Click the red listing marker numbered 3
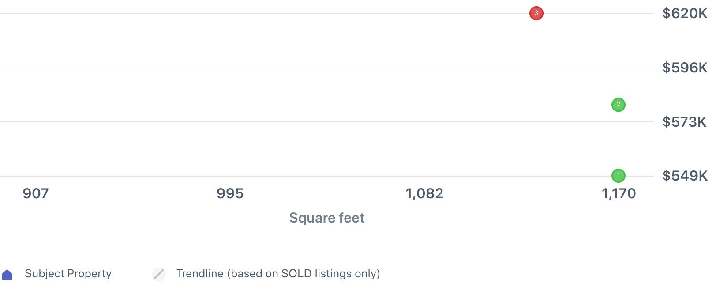This screenshot has width=720, height=287. click(536, 13)
